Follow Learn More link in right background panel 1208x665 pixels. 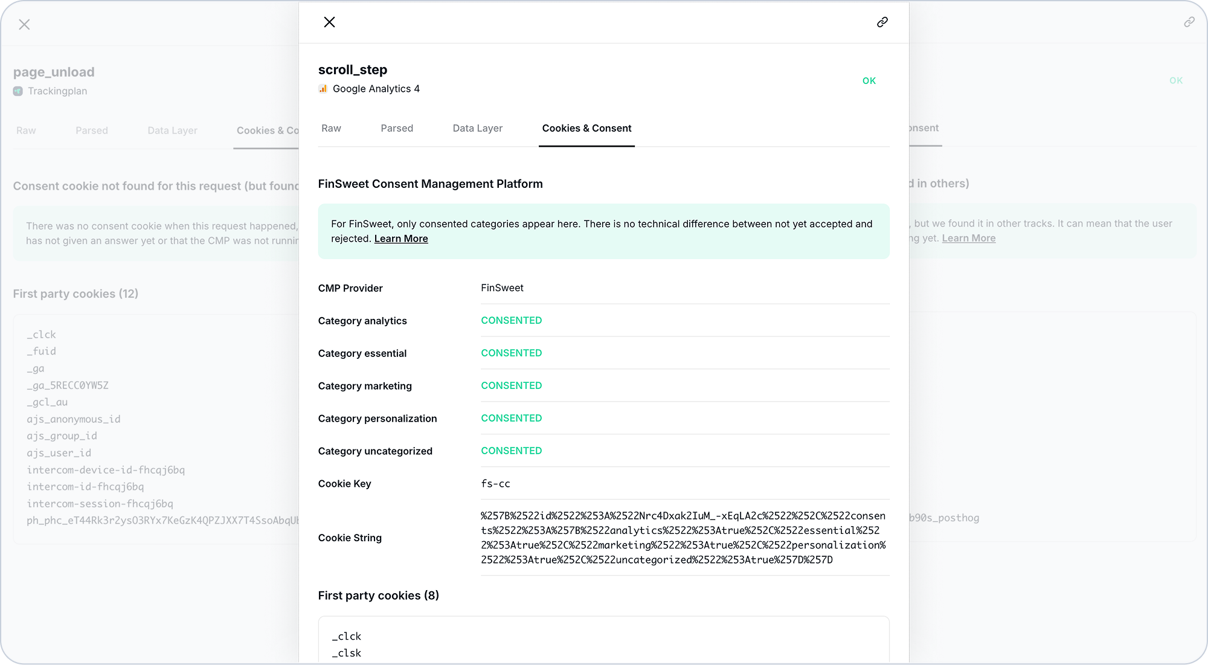(x=969, y=238)
